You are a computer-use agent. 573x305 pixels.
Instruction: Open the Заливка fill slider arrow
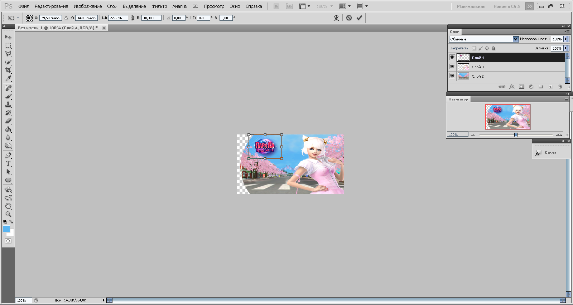pyautogui.click(x=566, y=48)
